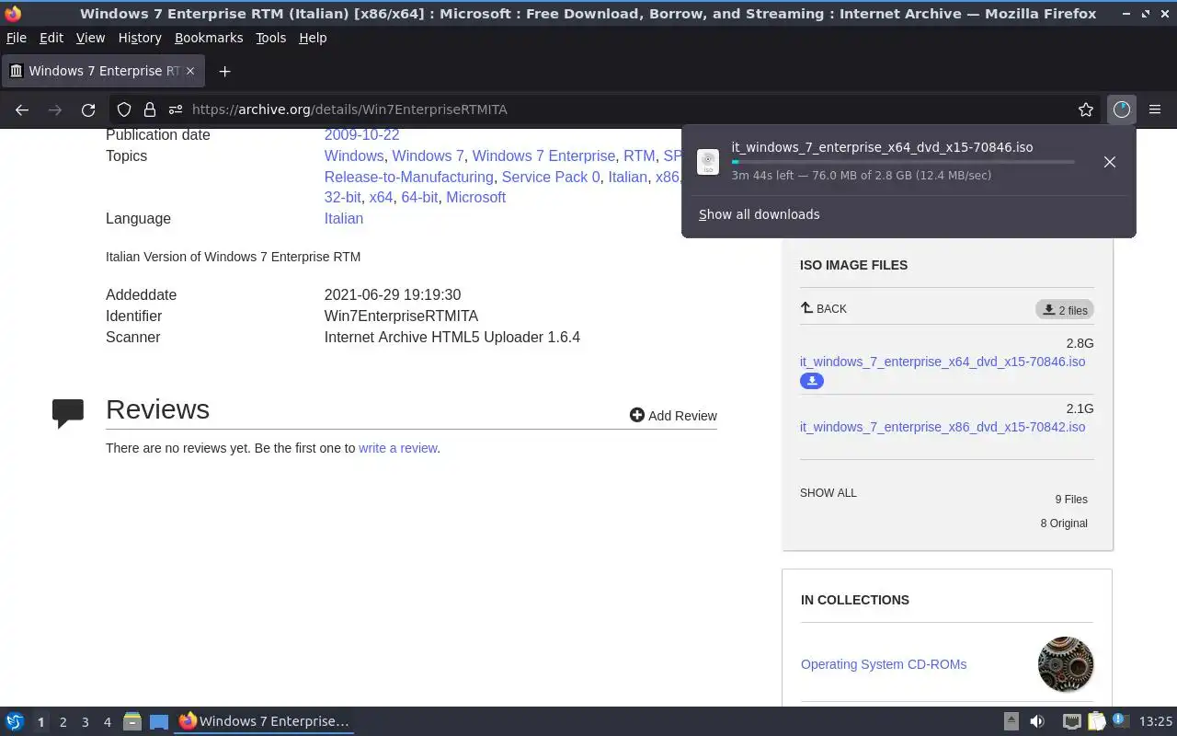
Task: Click the Add Review text link
Action: [x=682, y=416]
